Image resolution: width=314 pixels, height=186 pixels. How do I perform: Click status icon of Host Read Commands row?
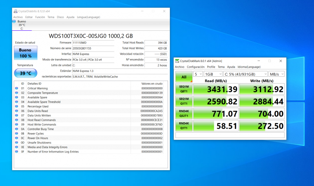(x=16, y=120)
